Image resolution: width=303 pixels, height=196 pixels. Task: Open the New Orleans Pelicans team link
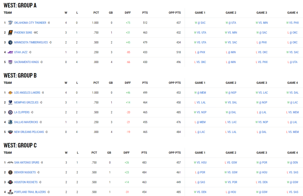click(x=29, y=132)
